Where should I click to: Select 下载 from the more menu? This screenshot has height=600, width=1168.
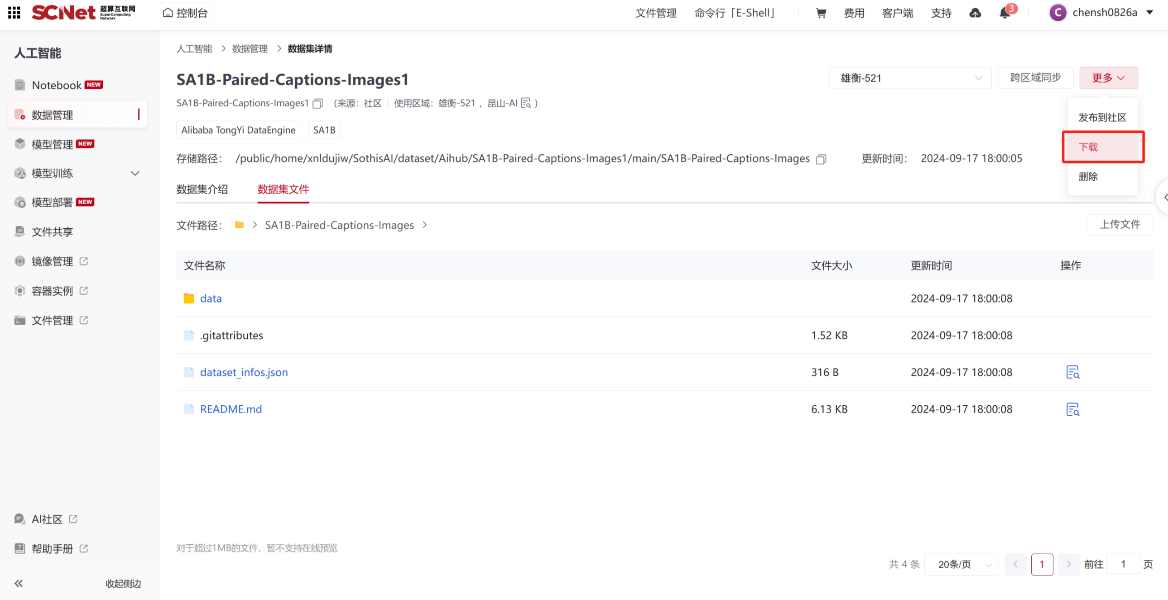click(x=1103, y=147)
